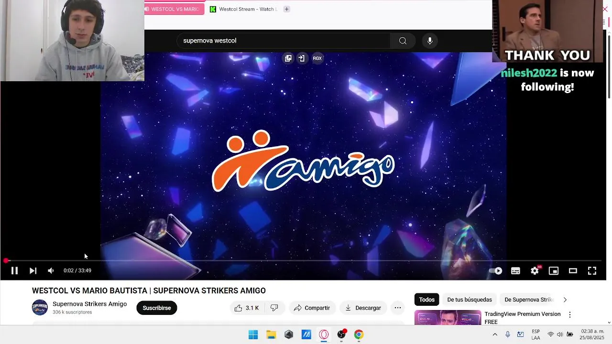This screenshot has height=344, width=612.
Task: Switch to the Westcol Stream Kick tab
Action: tap(243, 9)
